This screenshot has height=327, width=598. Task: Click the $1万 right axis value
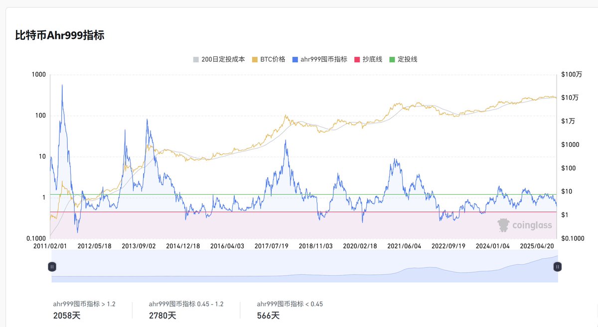[568, 121]
